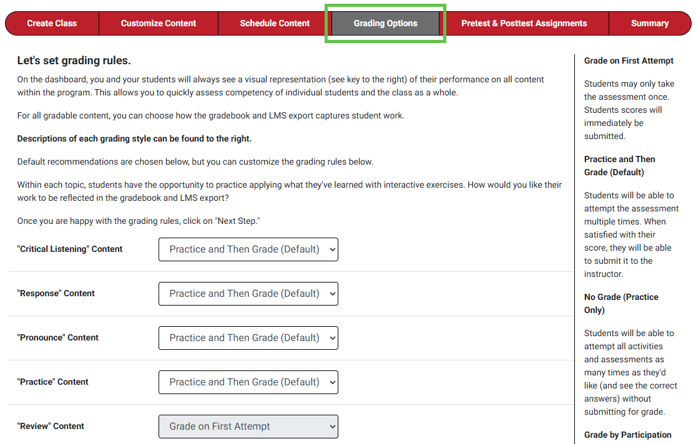
Task: Jump to the Summary tab
Action: point(650,23)
